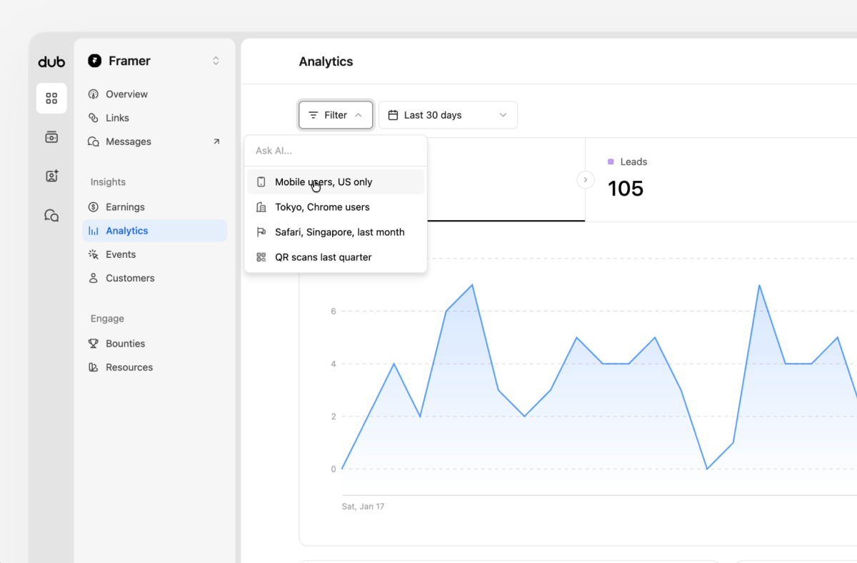Viewport: 857px width, 563px height.
Task: Click the Analytics page heading
Action: pos(326,61)
